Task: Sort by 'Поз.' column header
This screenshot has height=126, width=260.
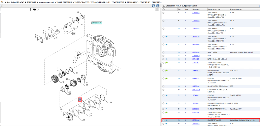Action: pyautogui.click(x=180, y=9)
